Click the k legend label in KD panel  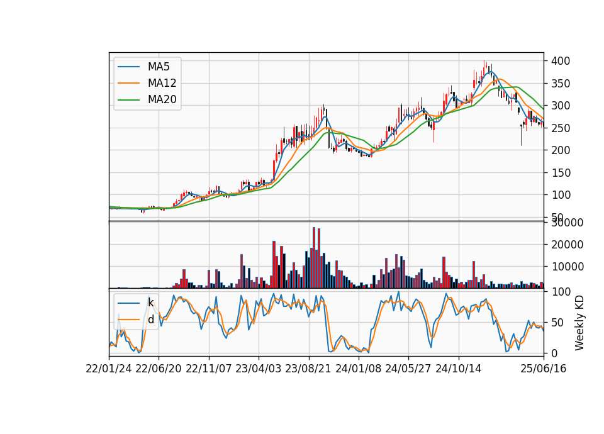pyautogui.click(x=150, y=303)
